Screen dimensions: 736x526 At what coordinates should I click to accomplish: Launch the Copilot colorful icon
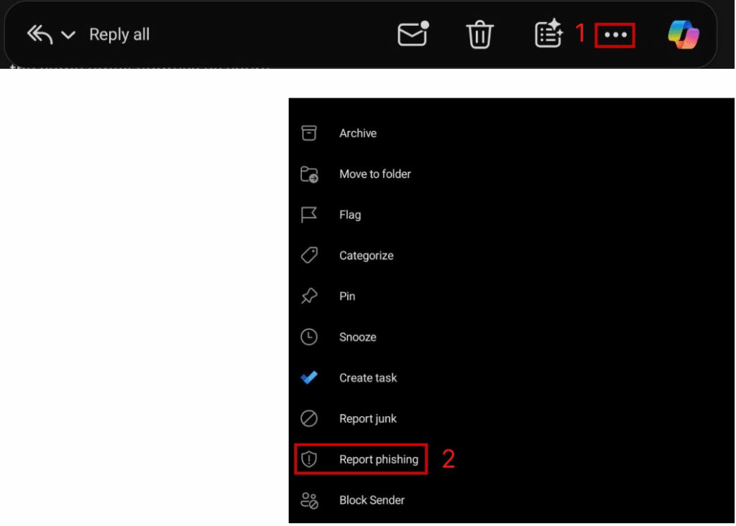683,34
